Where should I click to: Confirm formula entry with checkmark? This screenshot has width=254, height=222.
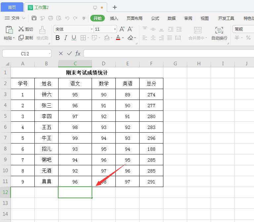point(69,53)
